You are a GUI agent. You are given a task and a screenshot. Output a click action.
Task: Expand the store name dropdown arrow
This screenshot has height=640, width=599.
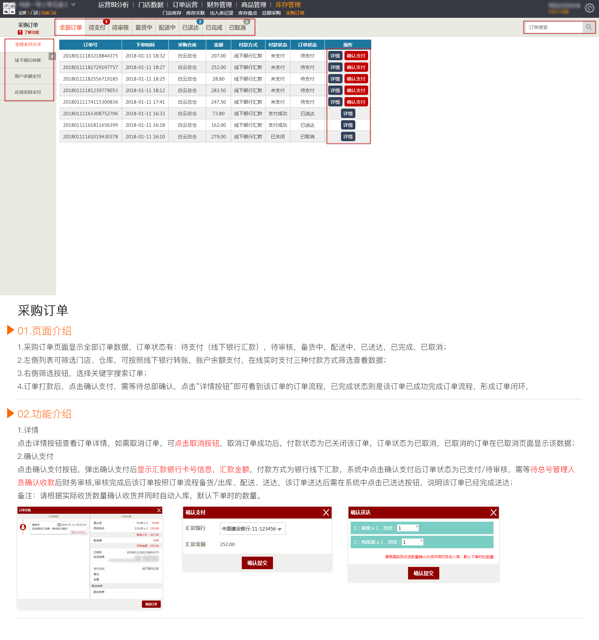(x=73, y=4)
